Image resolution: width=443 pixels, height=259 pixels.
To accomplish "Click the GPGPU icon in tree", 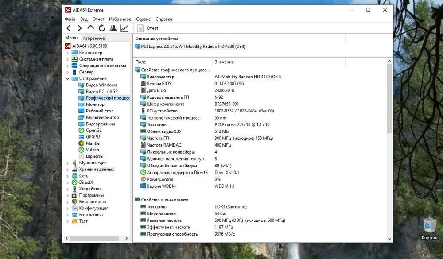I will coord(82,137).
